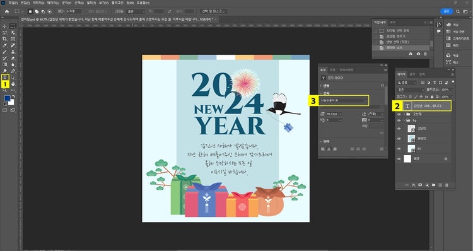The width and height of the screenshot is (473, 251).
Task: Select the Rectangular Marquee tool in toolbox
Action: (13, 26)
